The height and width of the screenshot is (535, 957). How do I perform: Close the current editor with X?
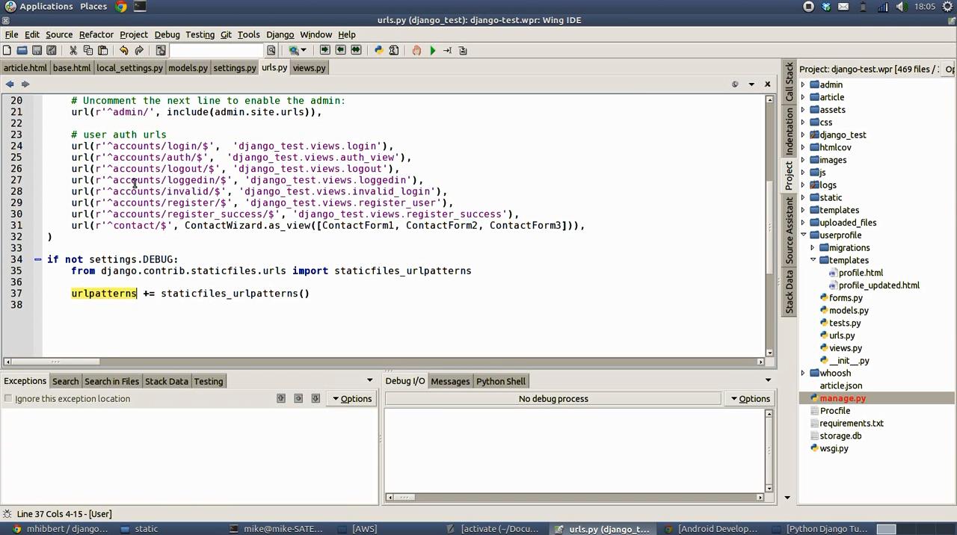point(767,84)
